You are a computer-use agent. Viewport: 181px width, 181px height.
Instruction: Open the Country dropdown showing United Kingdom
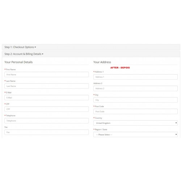135,123
